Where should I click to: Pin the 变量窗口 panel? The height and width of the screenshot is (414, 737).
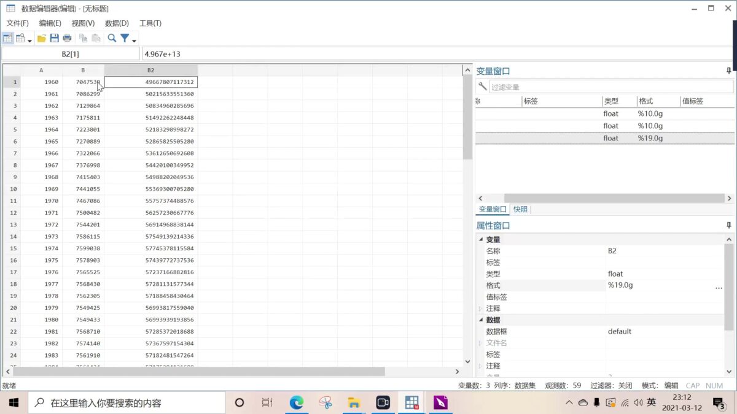[729, 71]
